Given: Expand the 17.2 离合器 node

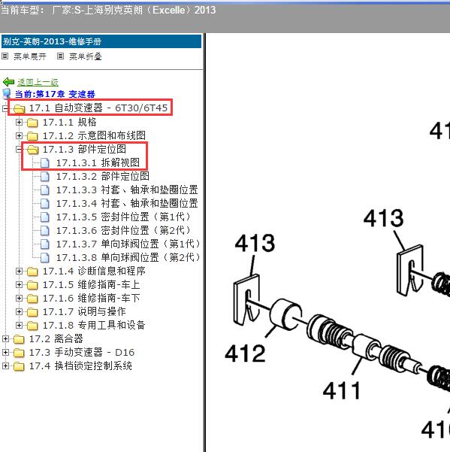Looking at the screenshot, I should click(x=5, y=339).
